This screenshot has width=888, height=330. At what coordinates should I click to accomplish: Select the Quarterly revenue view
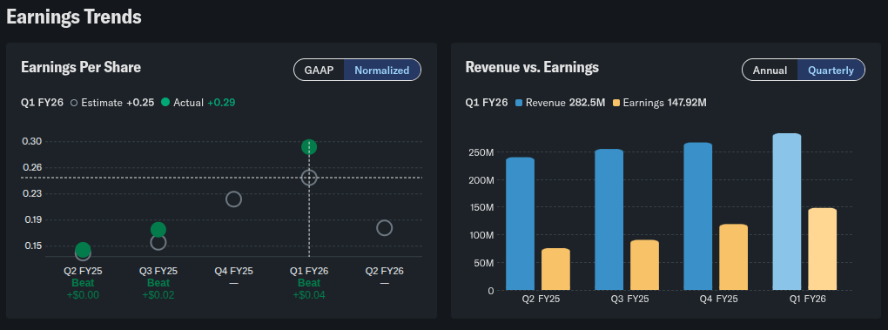pos(831,71)
